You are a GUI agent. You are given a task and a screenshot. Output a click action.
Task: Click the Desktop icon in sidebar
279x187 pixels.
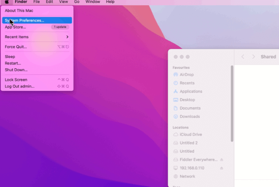point(176,100)
